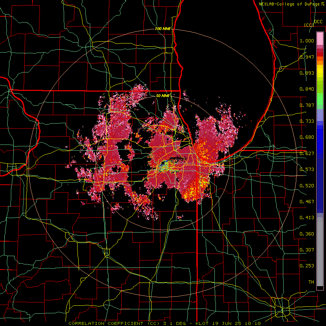
Task: Pick the bright green color bar segment
Action: [320, 99]
